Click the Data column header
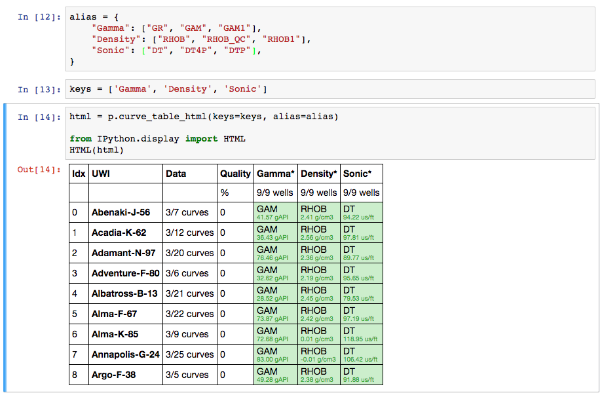The width and height of the screenshot is (602, 395). click(190, 174)
